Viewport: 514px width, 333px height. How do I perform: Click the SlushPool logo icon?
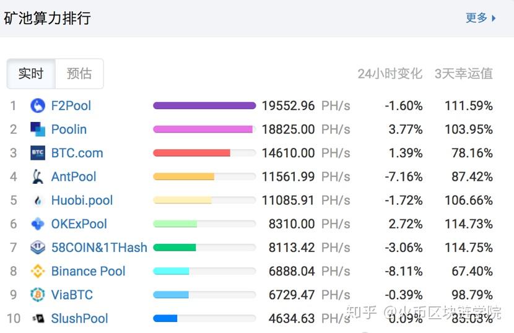point(38,318)
